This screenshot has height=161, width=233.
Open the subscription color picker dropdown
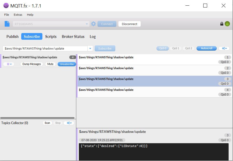tap(9, 64)
